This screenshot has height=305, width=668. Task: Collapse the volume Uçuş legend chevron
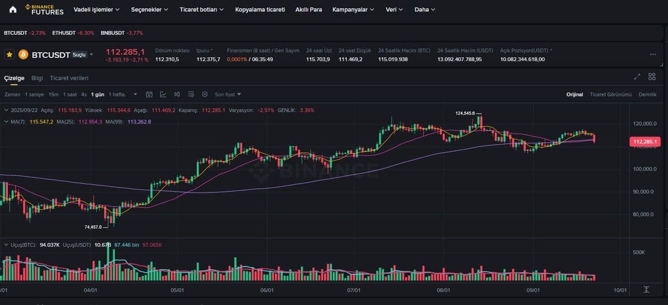[6, 245]
